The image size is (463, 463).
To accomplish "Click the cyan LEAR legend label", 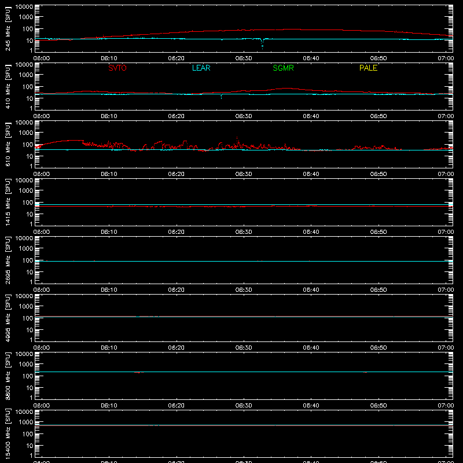I will 201,68.
